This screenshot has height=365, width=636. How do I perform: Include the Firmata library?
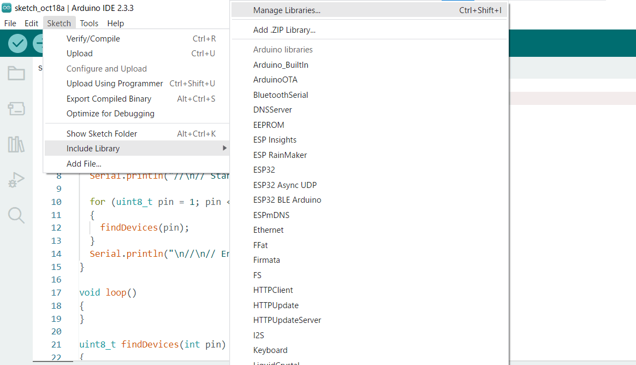[x=369, y=260]
